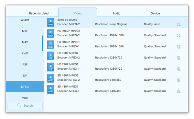Click Resolution 640x480 in SD 480P MPEG2 row
Viewport: 194px width, 119px height.
click(x=108, y=80)
